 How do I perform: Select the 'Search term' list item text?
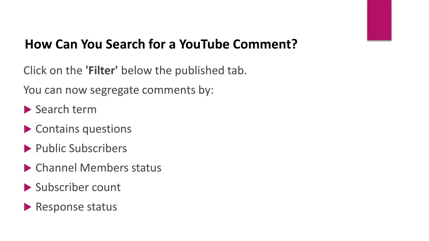coord(66,110)
